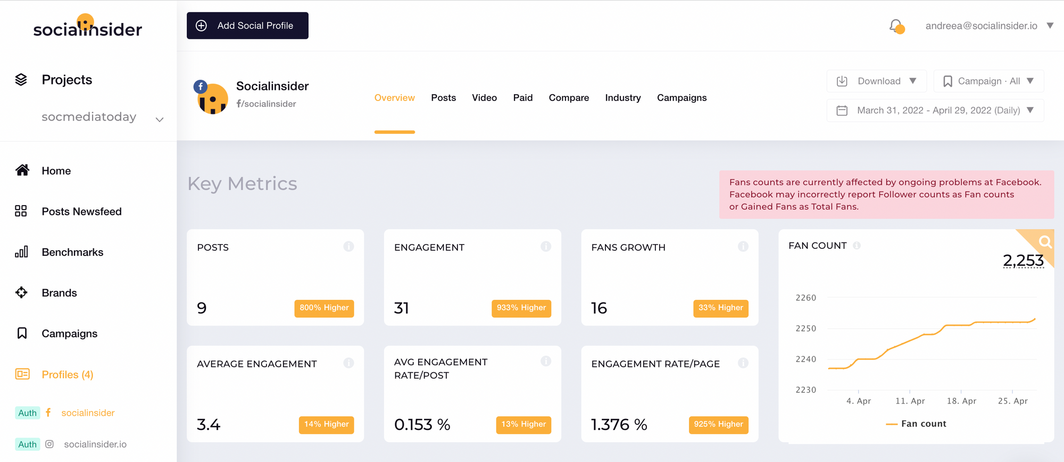Click the 33% Higher badge on Fans Growth

point(721,308)
